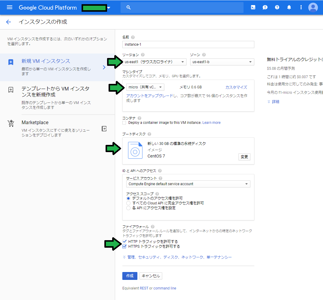The width and height of the screenshot is (323, 300).
Task: Focus the top search bar
Action: (x=182, y=8)
